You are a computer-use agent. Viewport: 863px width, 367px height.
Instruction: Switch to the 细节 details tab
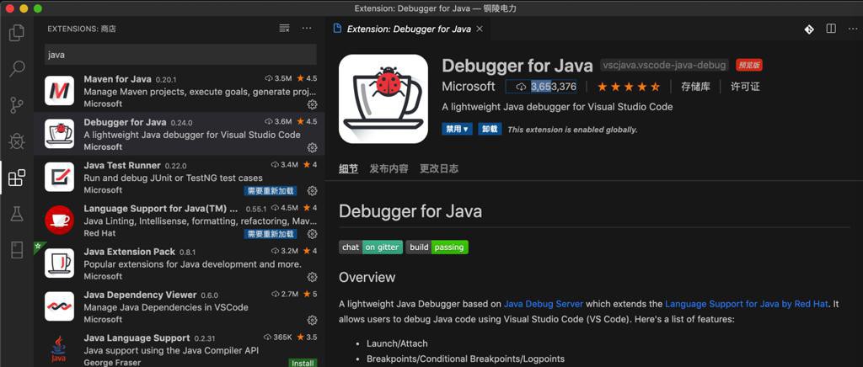click(348, 168)
